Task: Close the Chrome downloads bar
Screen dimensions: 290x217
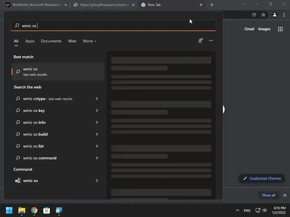Action: [x=285, y=195]
